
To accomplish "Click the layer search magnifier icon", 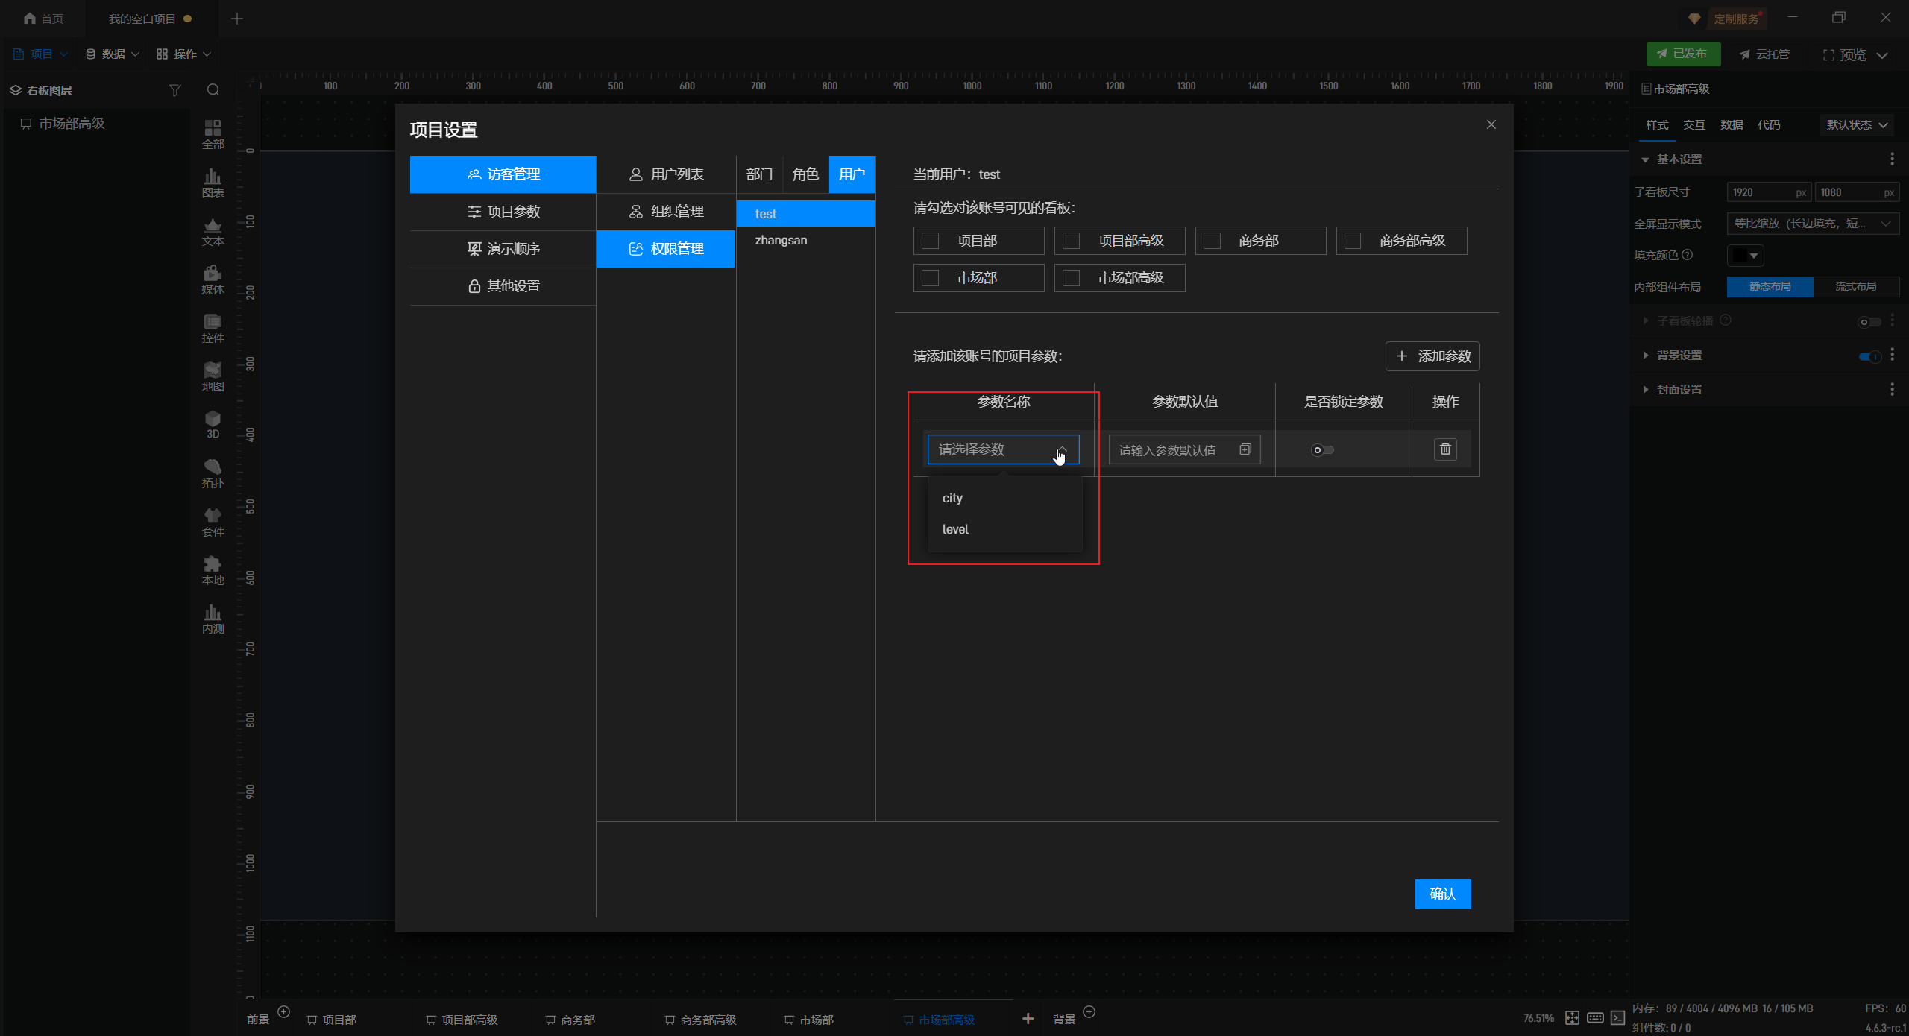I will pyautogui.click(x=213, y=90).
